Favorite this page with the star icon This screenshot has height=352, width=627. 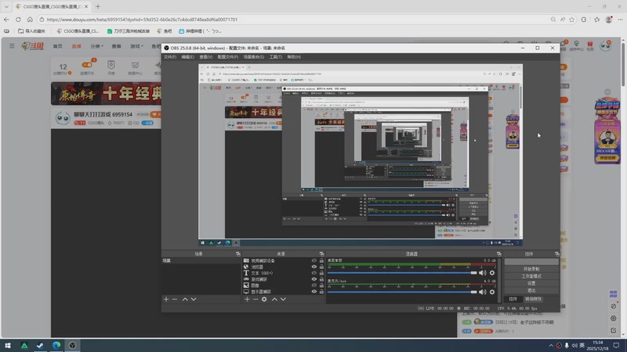point(572,19)
